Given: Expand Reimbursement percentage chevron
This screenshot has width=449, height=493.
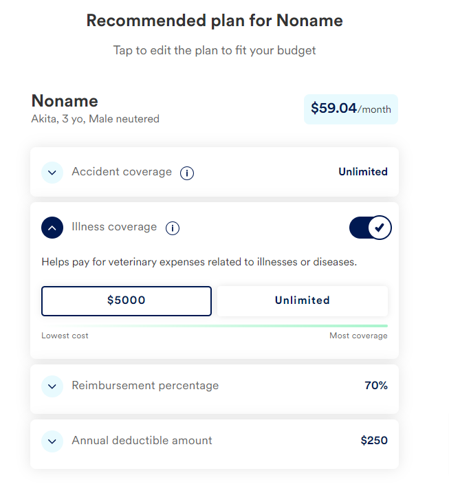Looking at the screenshot, I should click(52, 386).
